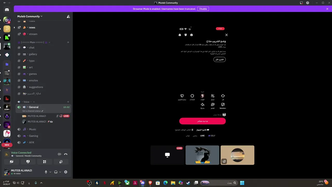Join the Gaming voice channel
This screenshot has height=187, width=332.
43,136
